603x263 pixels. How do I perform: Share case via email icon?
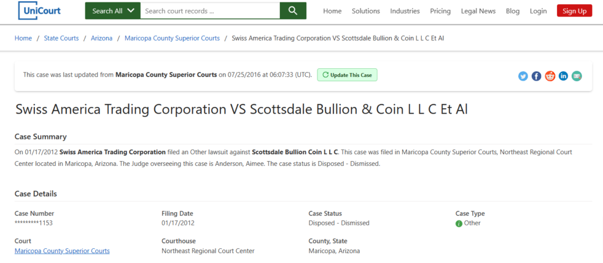click(x=577, y=76)
